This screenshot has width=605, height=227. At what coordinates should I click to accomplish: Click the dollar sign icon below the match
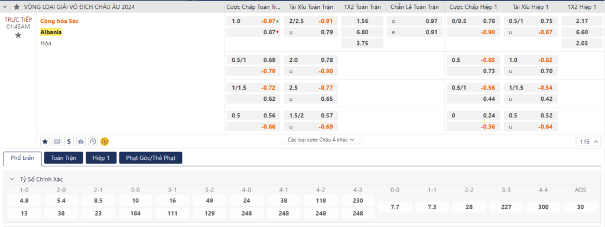coord(69,142)
